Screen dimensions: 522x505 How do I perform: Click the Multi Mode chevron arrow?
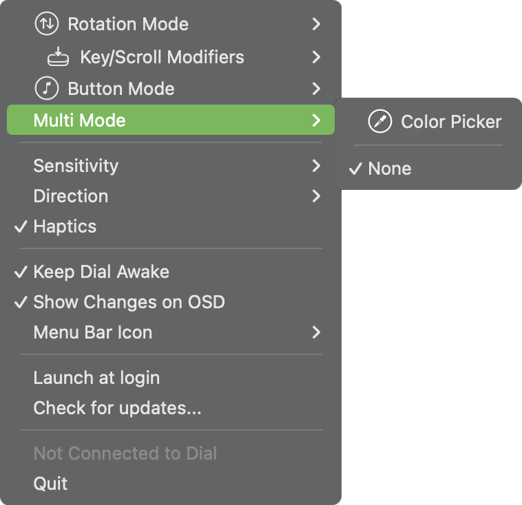[316, 120]
